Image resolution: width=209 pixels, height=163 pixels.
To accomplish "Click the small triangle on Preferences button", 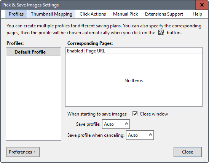I will 35,152.
